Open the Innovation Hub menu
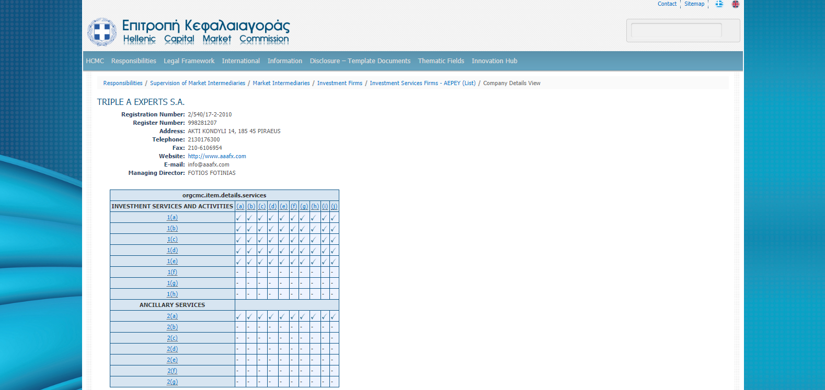Image resolution: width=825 pixels, height=390 pixels. [x=495, y=61]
